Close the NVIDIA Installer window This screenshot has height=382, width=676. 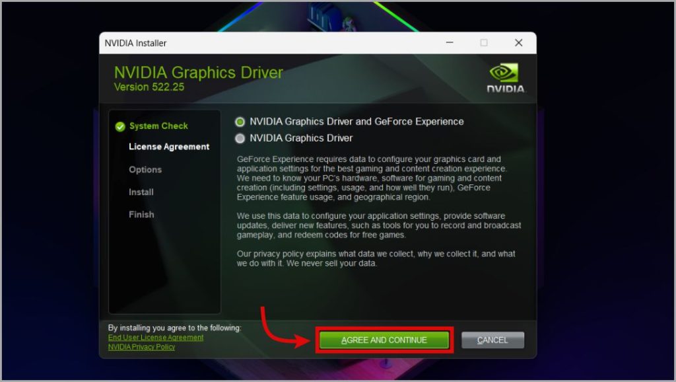(x=519, y=43)
